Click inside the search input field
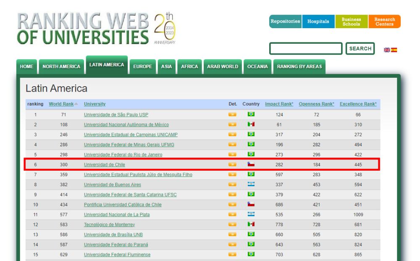420x261 pixels. [307, 49]
